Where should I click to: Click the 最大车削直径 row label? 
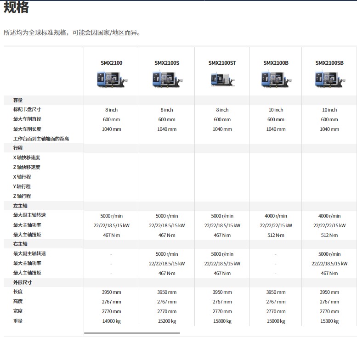point(27,119)
